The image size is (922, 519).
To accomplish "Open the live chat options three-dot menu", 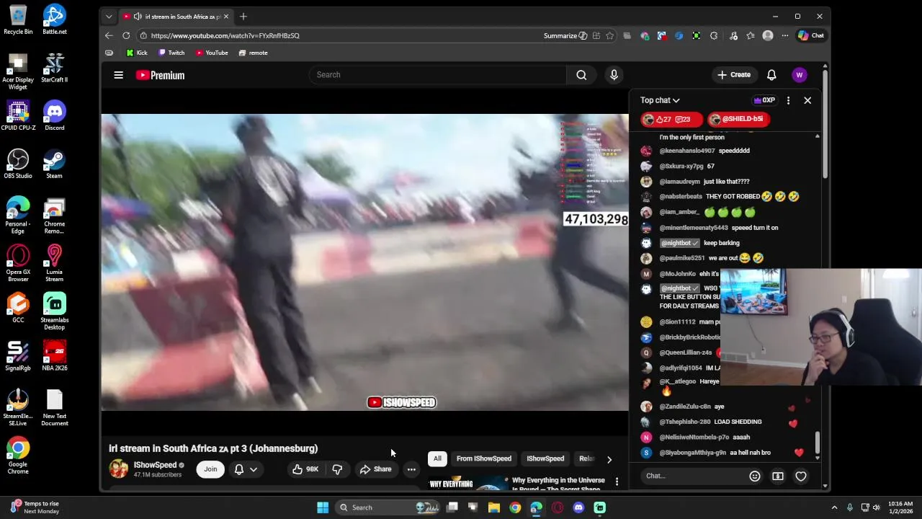I will pos(788,100).
